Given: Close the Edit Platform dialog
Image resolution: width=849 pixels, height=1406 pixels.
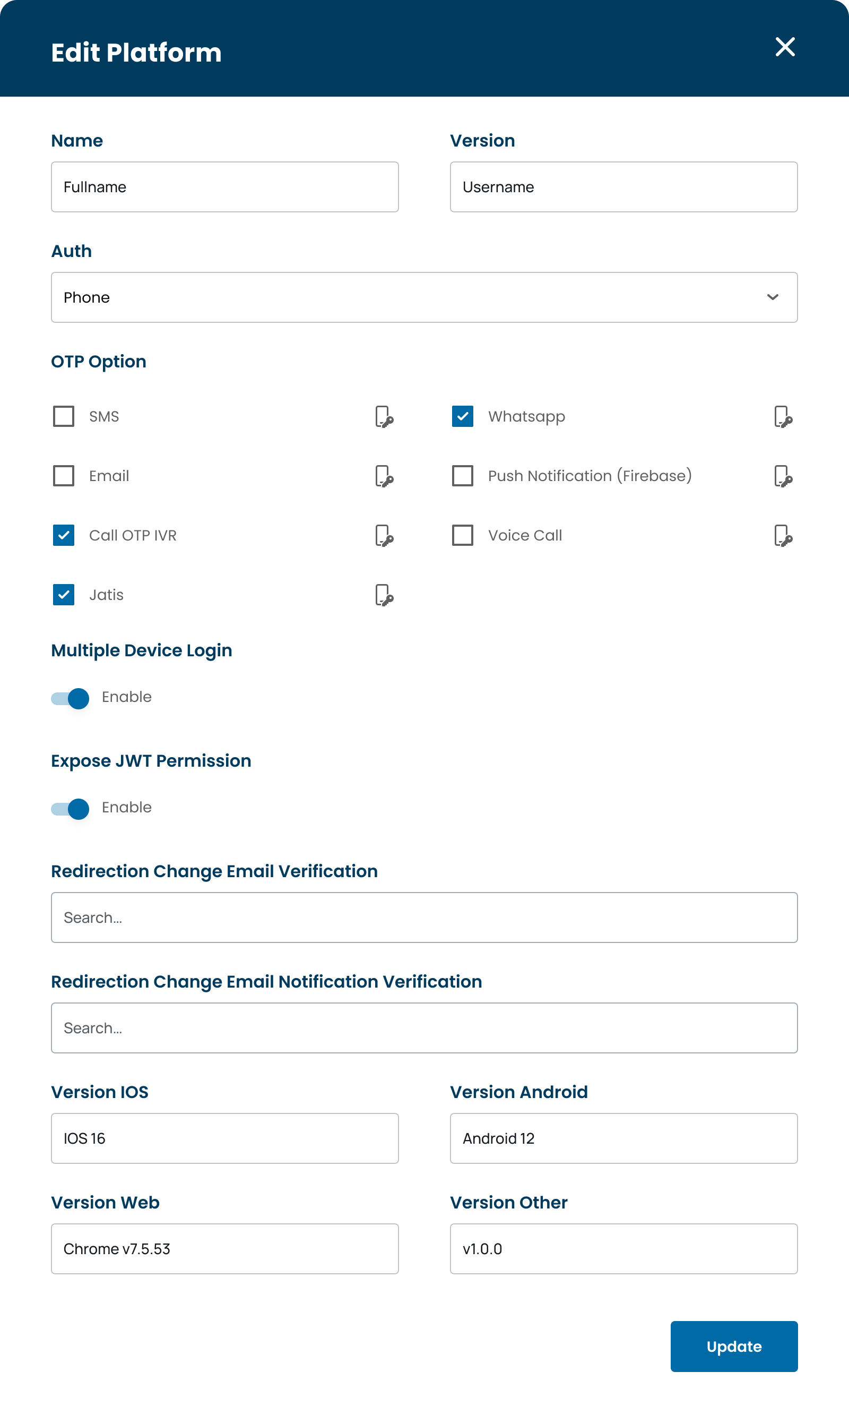Looking at the screenshot, I should 785,47.
